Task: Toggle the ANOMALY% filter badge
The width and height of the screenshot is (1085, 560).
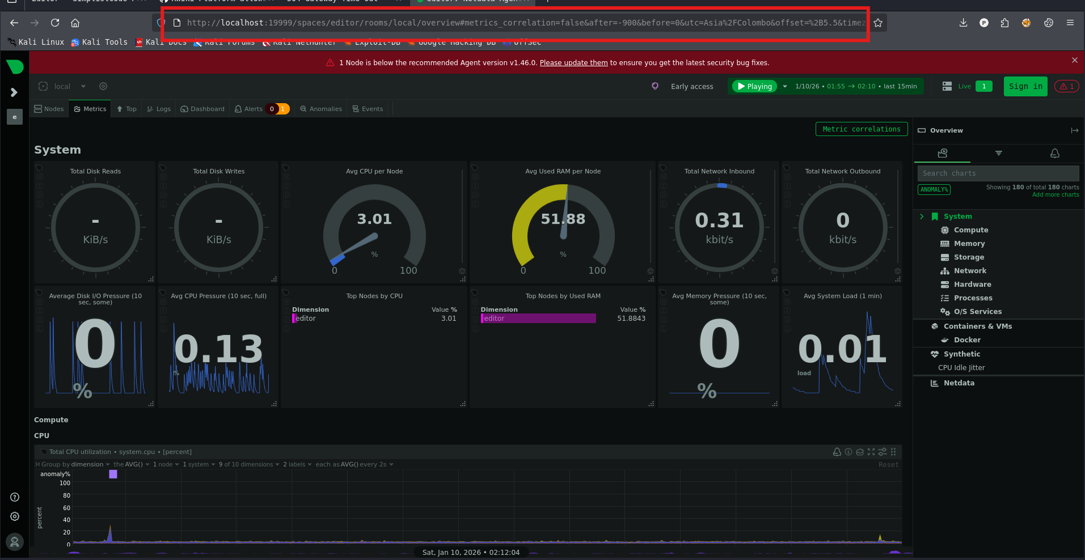Action: pos(934,189)
